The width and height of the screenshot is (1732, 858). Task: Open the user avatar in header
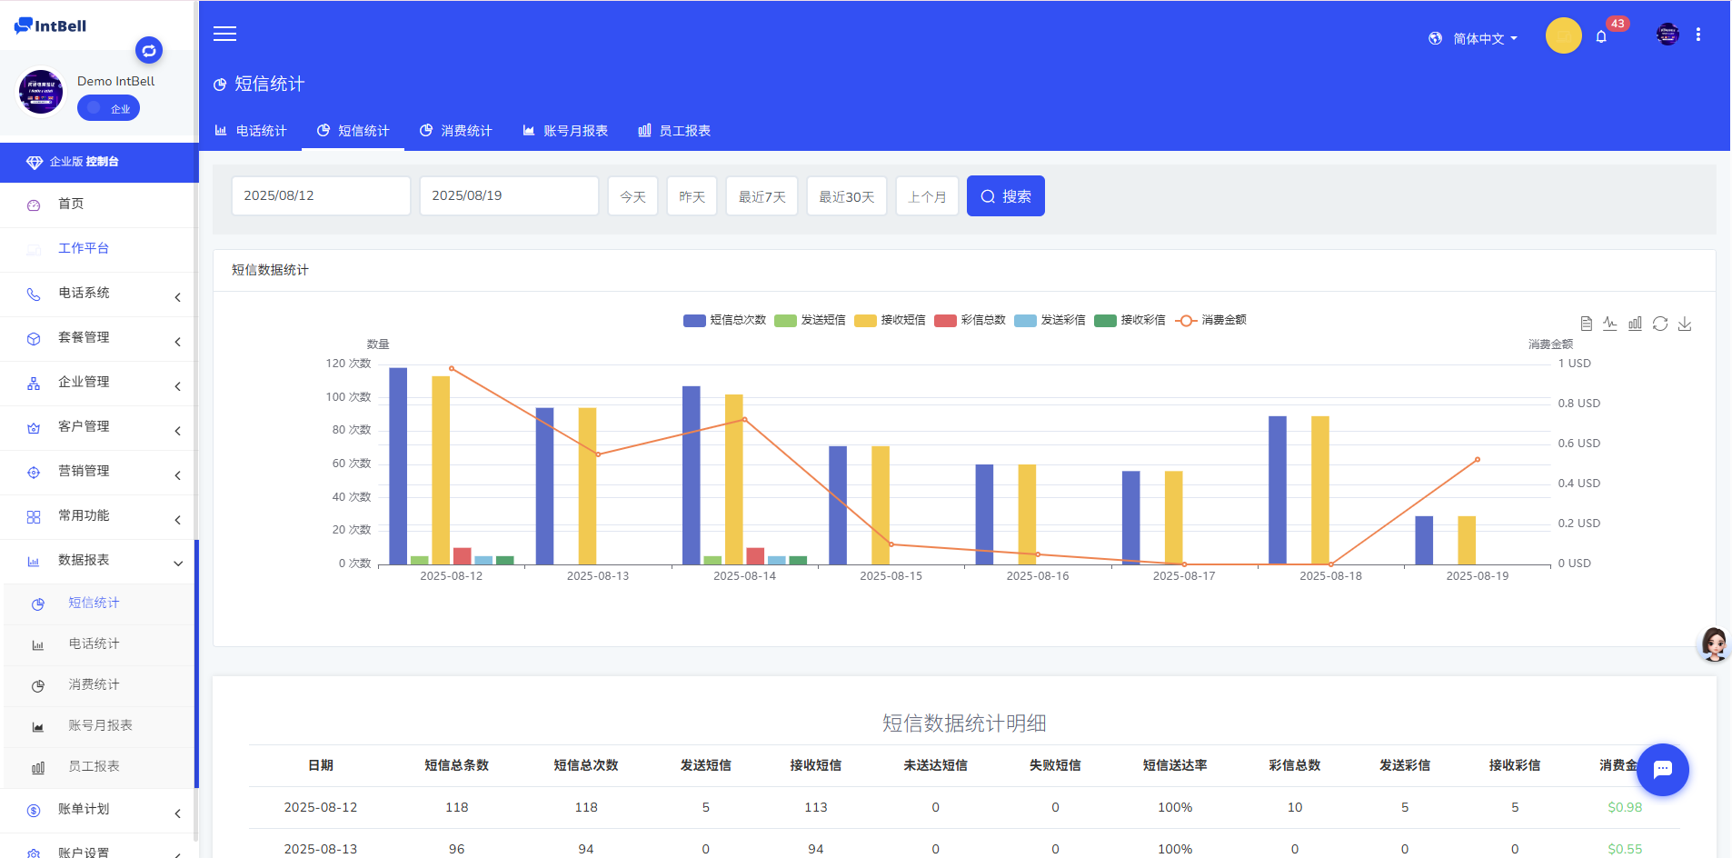[x=1667, y=35]
